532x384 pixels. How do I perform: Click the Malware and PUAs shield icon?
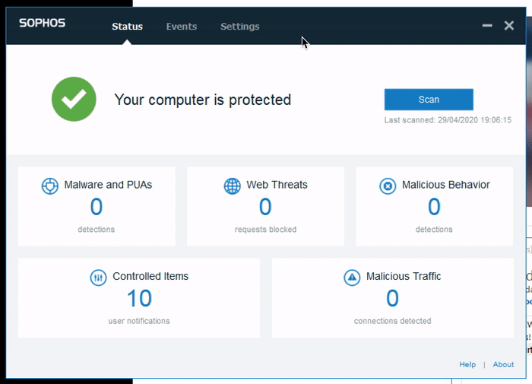[x=50, y=186]
